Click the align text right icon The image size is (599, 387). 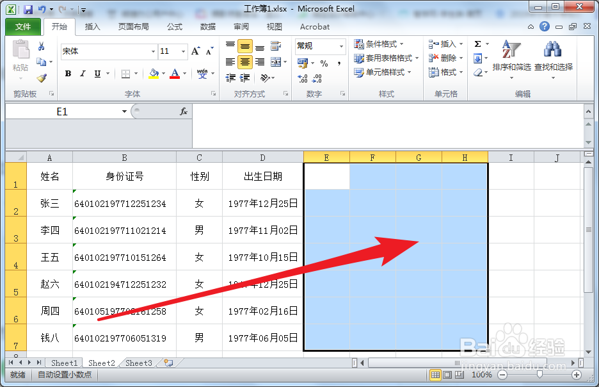[260, 62]
